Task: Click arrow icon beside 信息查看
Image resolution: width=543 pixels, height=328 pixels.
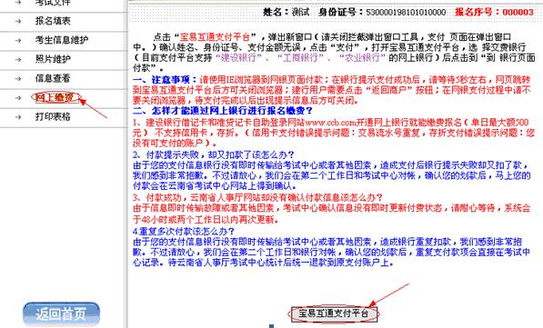Action: (x=18, y=78)
